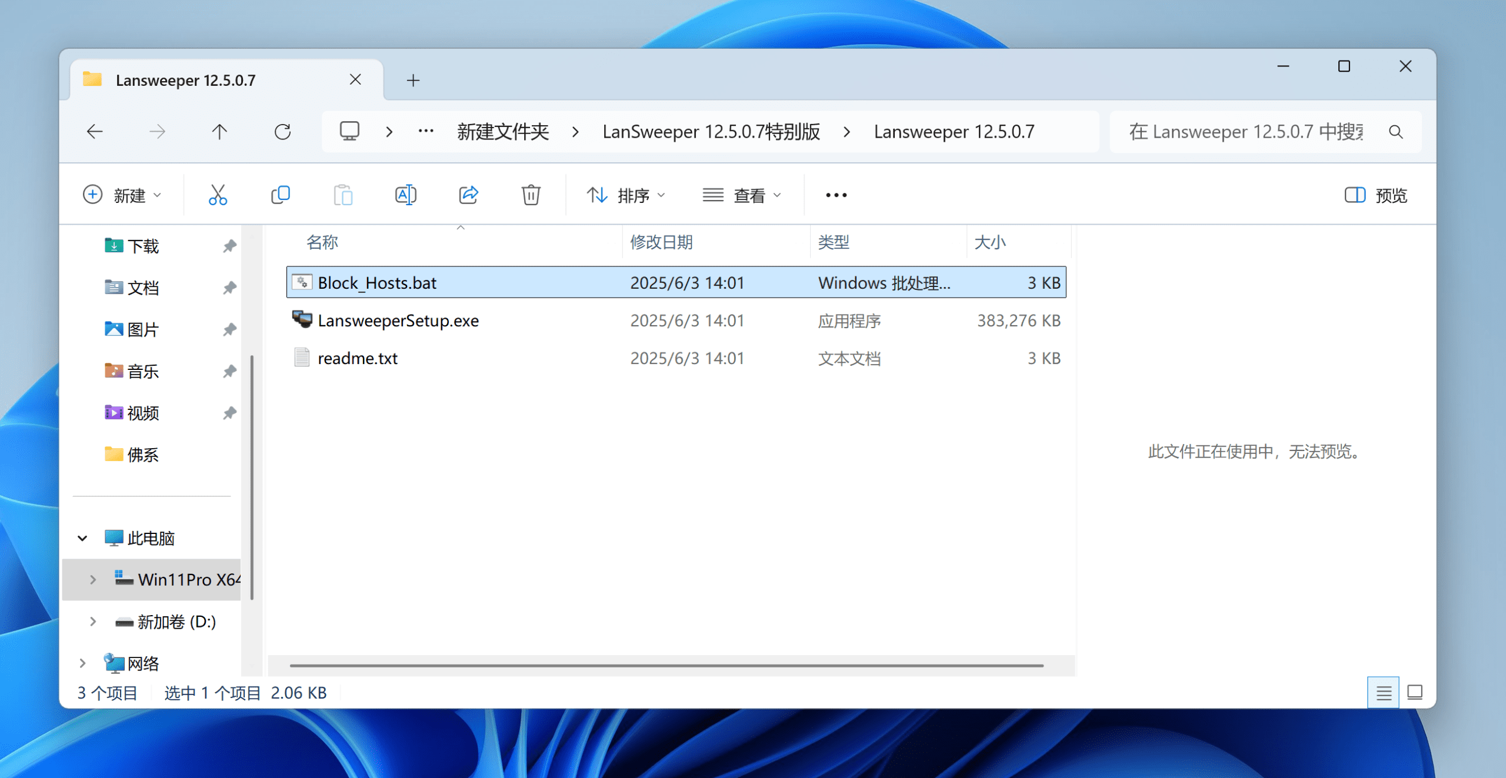Click the Cut scissors icon

click(218, 195)
